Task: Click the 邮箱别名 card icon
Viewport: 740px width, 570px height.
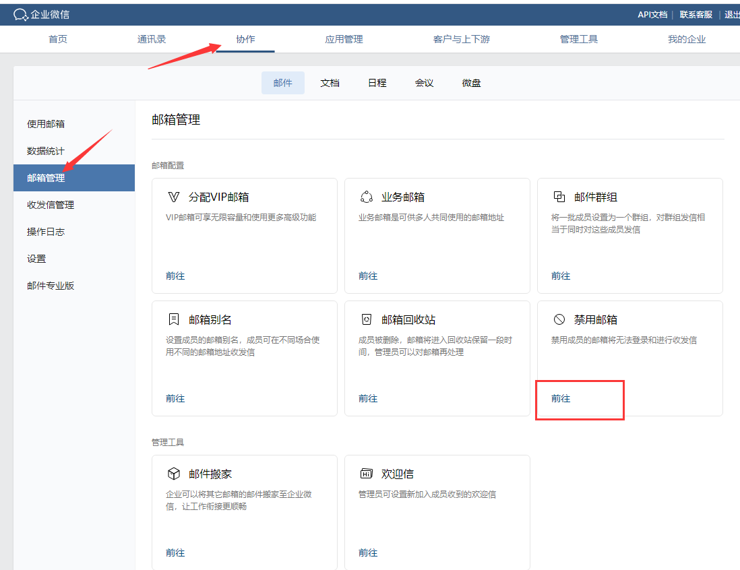Action: [x=174, y=319]
